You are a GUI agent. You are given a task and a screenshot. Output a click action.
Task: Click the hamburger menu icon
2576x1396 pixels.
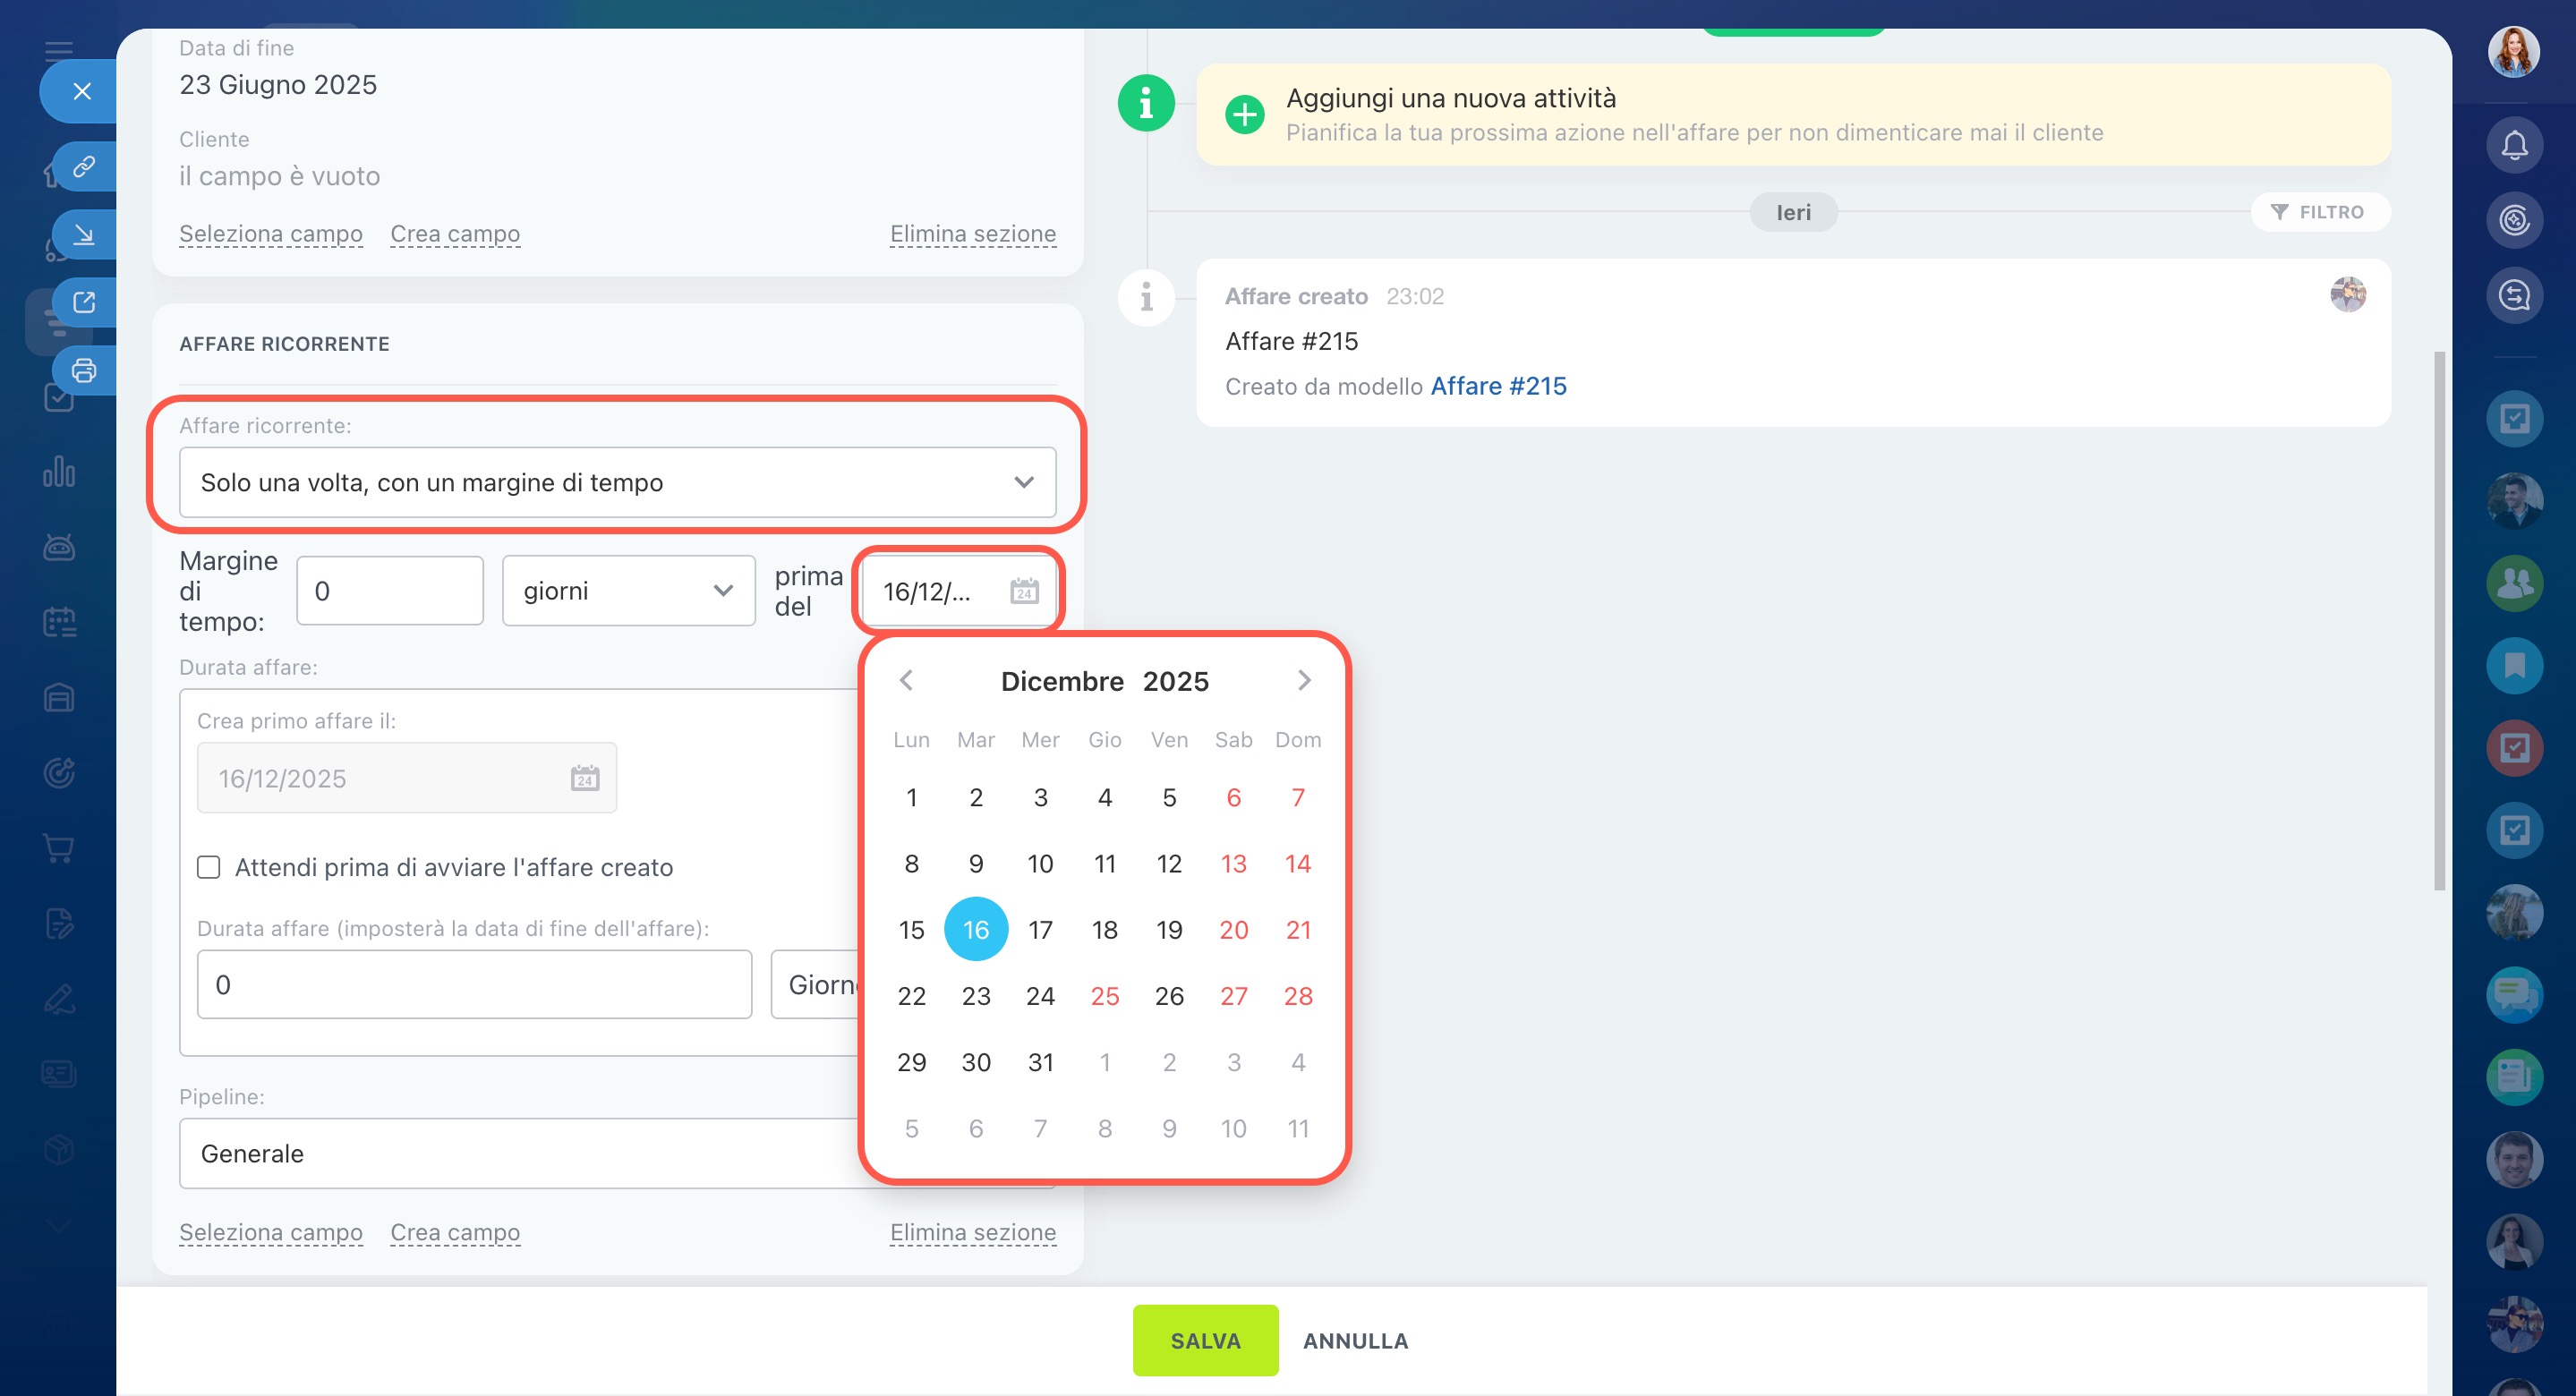[x=59, y=50]
